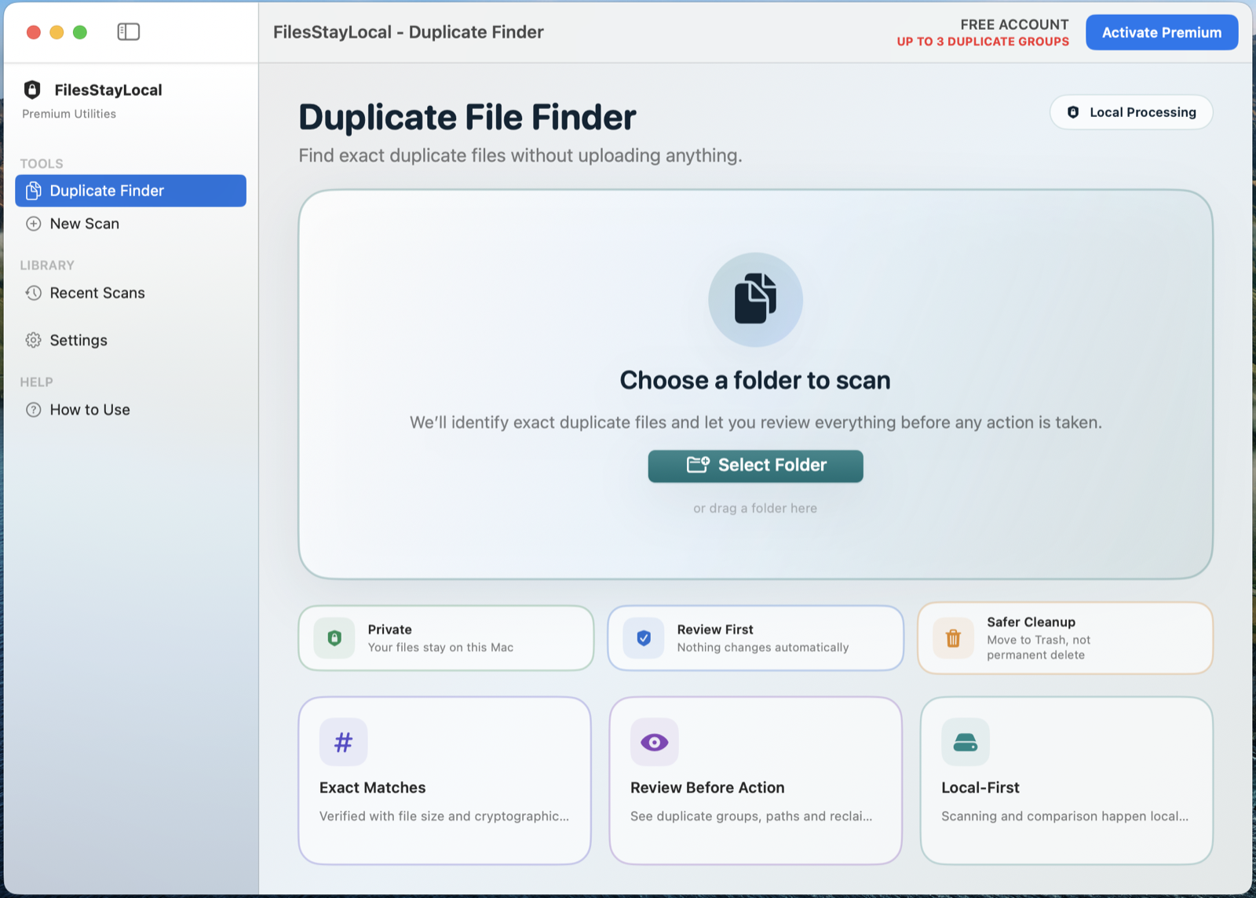Screen dimensions: 1256x898
Task: Click the folder-plus icon on Select Folder
Action: (x=698, y=465)
